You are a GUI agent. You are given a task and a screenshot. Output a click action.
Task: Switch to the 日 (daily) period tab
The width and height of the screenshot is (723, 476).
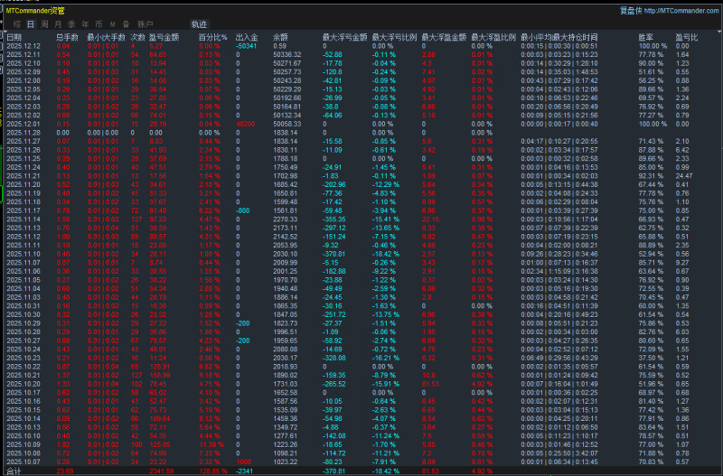[31, 23]
